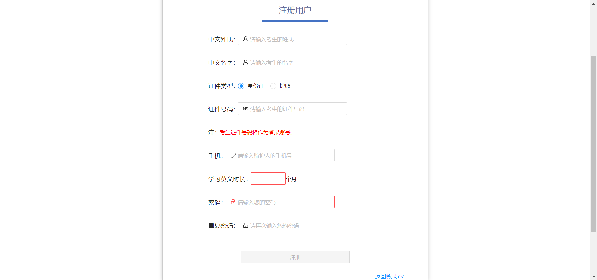Select the 护照 radio button
597x280 pixels.
273,86
